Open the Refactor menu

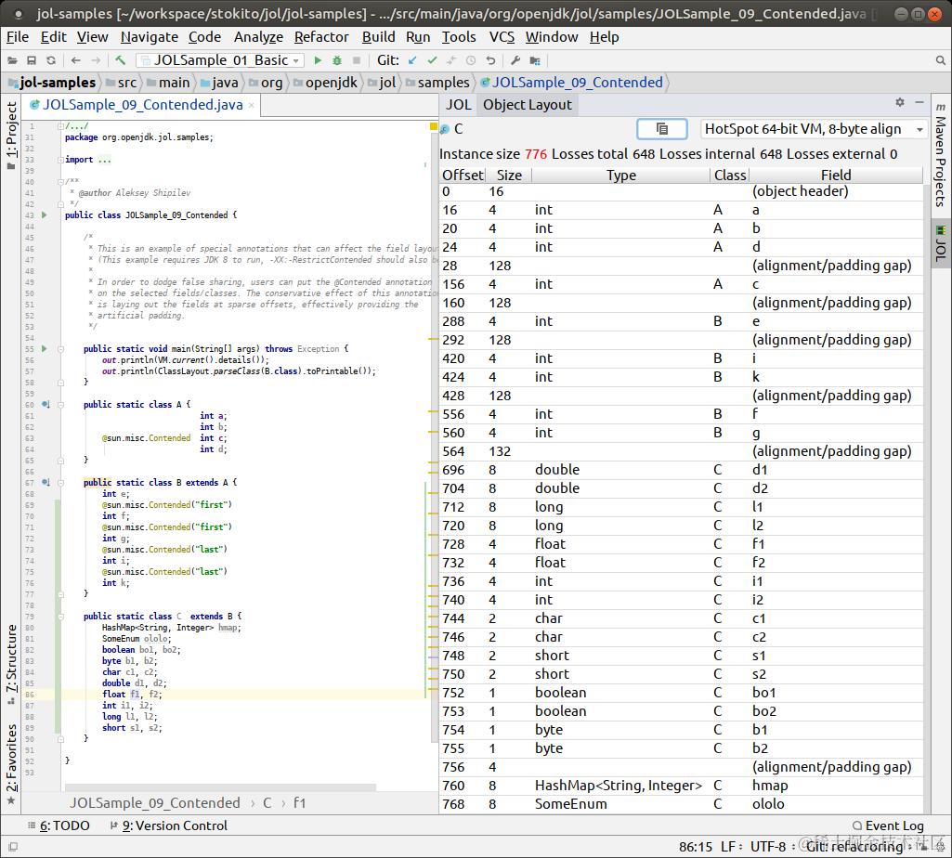coord(321,37)
